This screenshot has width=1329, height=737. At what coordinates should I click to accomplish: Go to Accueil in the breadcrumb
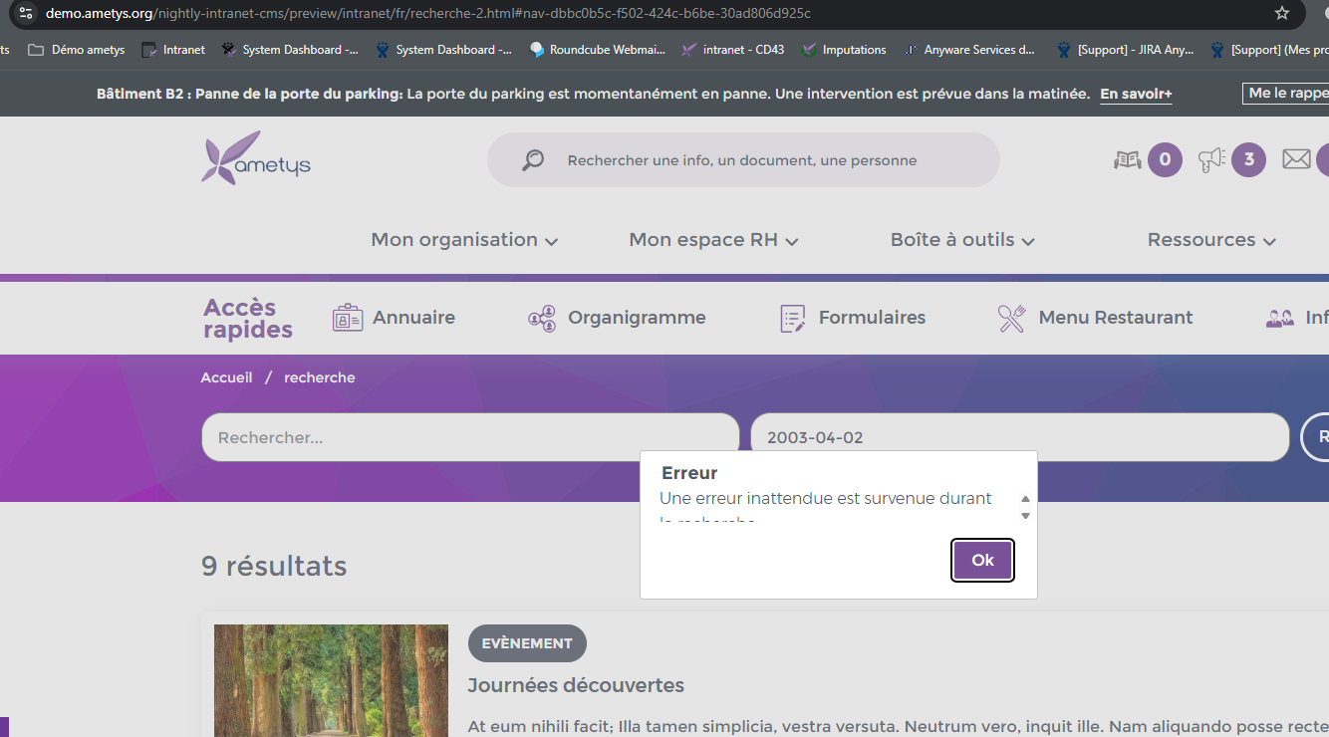pos(226,377)
